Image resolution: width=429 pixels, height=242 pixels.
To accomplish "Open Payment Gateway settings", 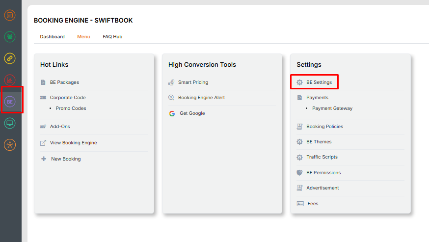I will coord(332,108).
